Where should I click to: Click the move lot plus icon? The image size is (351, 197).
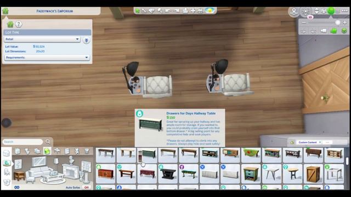pos(193,10)
